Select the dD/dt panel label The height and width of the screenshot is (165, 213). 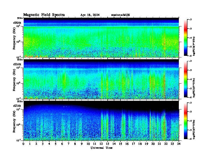pyautogui.click(x=17, y=64)
